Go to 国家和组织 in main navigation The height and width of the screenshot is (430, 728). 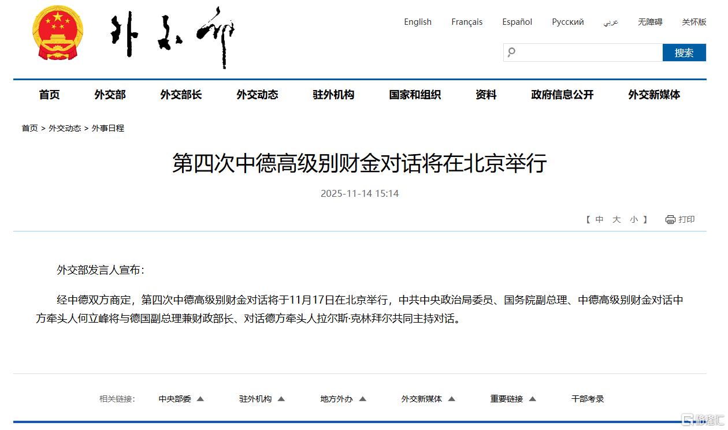415,95
